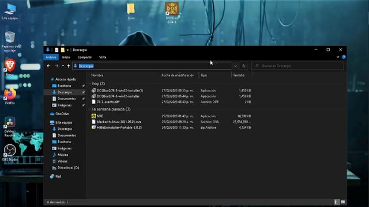Go up one folder level arrow
The height and width of the screenshot is (207, 369).
coord(69,66)
